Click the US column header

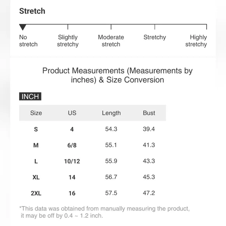click(x=72, y=113)
